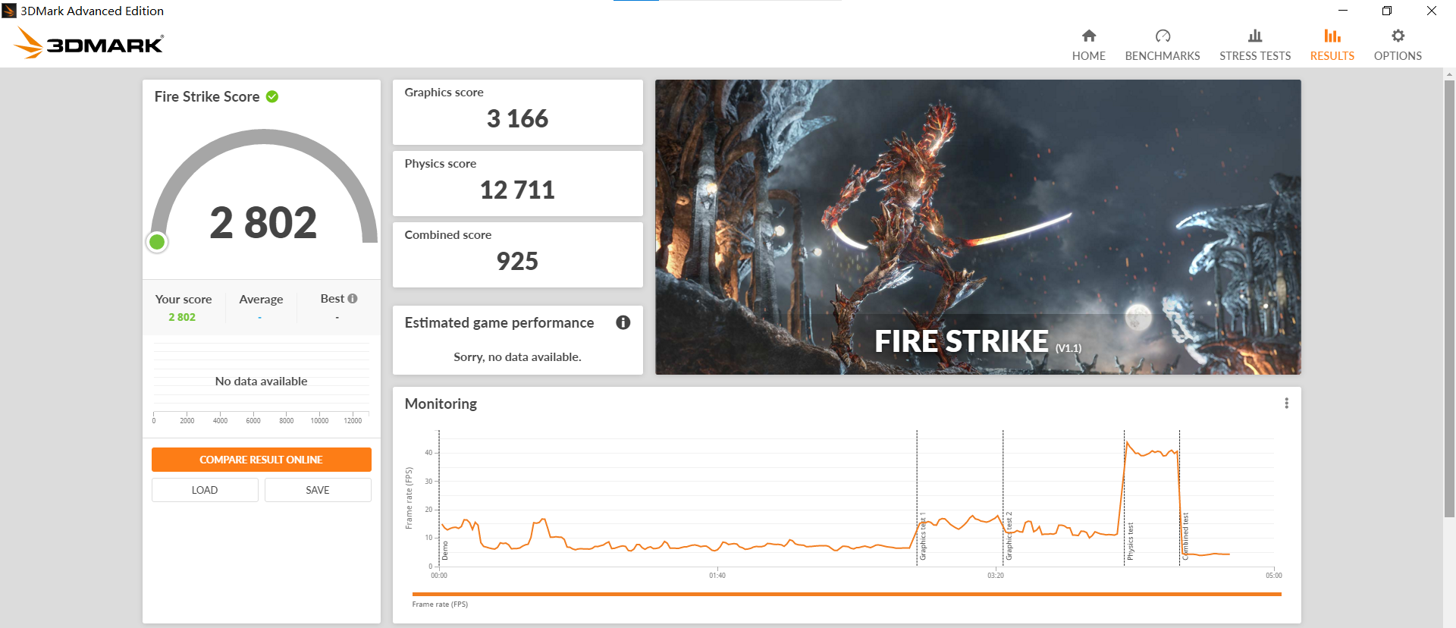Select the RESULTS menu label
The height and width of the screenshot is (628, 1456).
[1332, 56]
